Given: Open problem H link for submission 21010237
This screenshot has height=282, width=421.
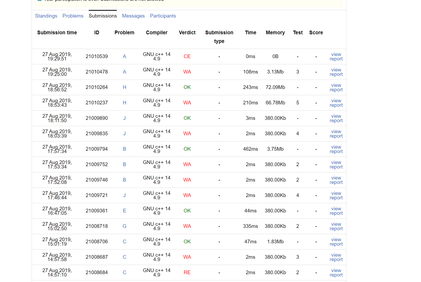Looking at the screenshot, I should click(x=124, y=103).
